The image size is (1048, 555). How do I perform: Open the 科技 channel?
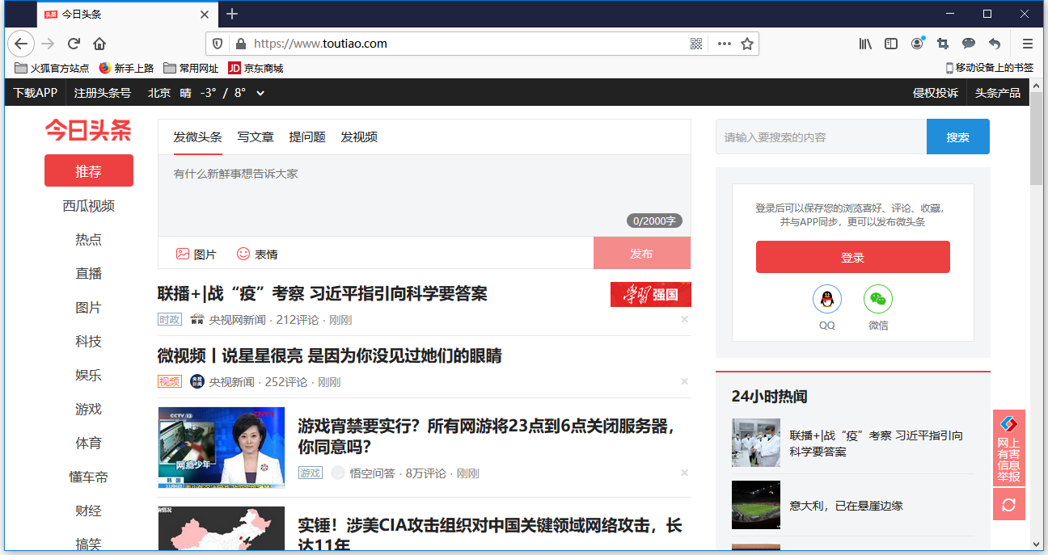89,342
